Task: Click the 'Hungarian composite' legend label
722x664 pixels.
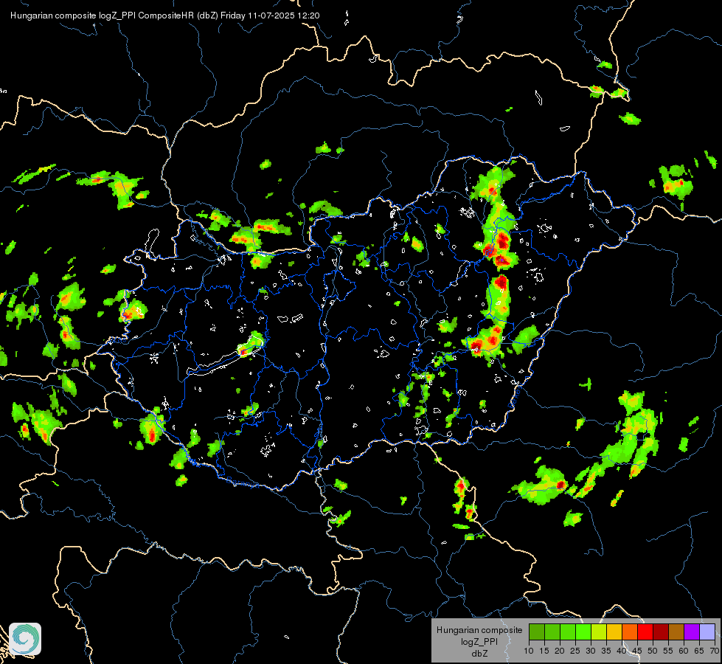Action: click(479, 630)
